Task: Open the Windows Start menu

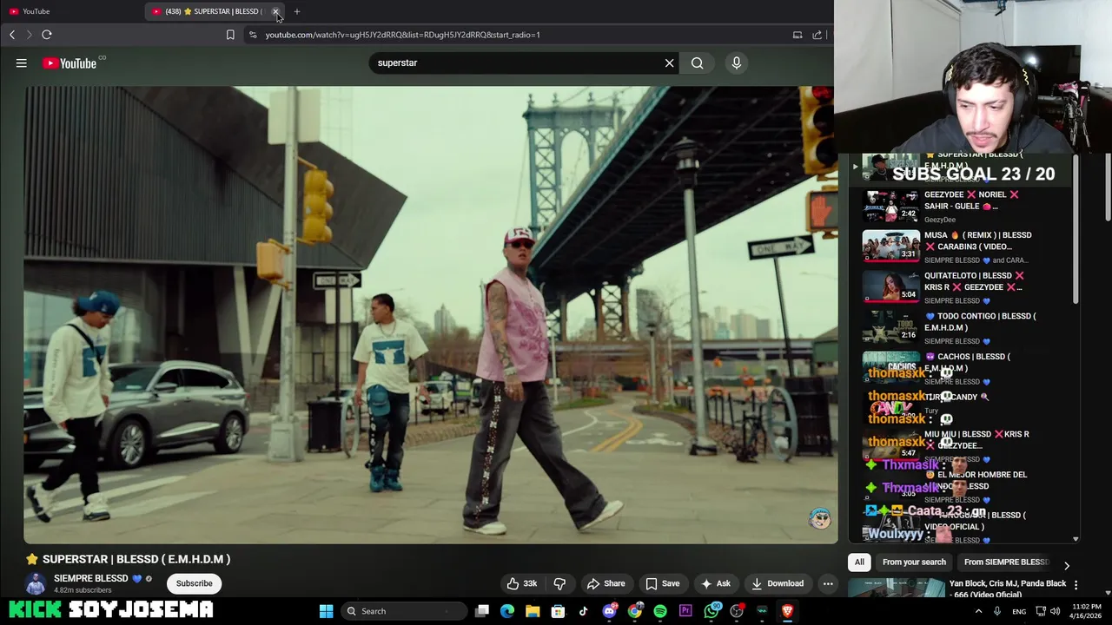Action: (x=326, y=611)
